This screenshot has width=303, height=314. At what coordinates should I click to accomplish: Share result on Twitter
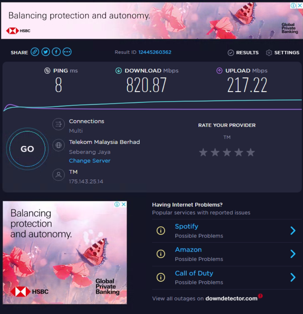[46, 52]
